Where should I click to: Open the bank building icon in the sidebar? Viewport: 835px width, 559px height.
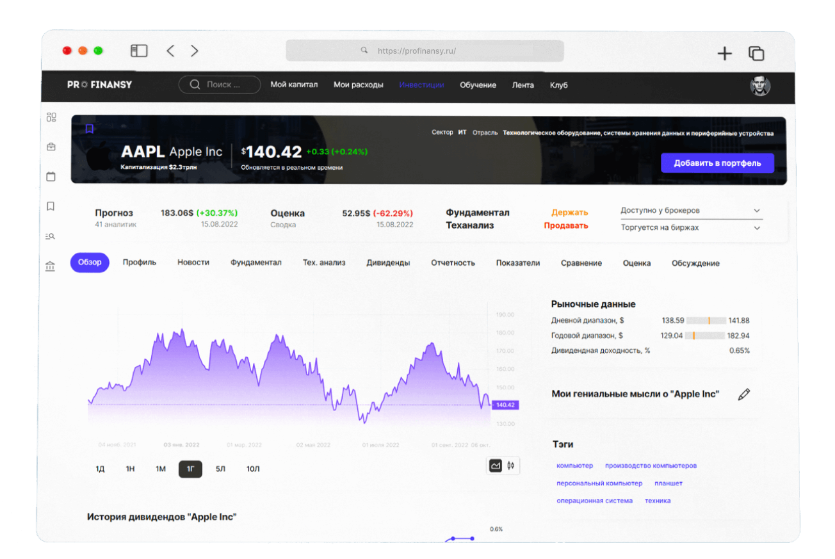51,266
